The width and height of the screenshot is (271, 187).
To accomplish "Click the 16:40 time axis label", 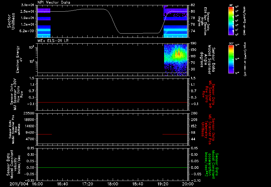I will [62, 184].
